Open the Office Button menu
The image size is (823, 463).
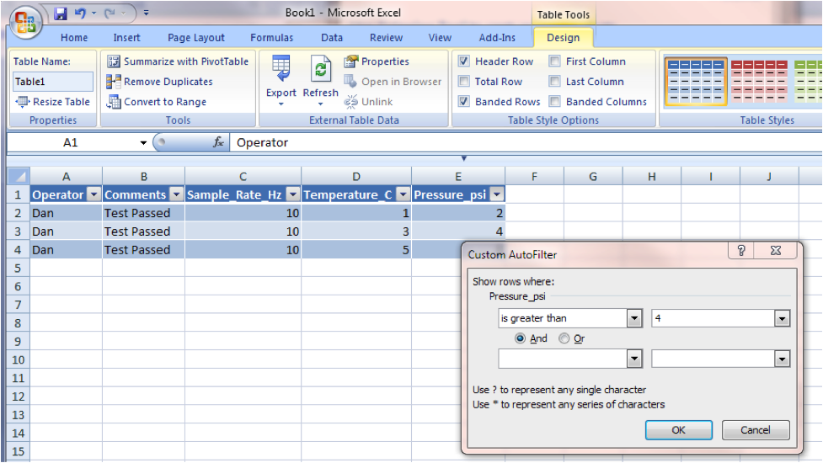[25, 22]
